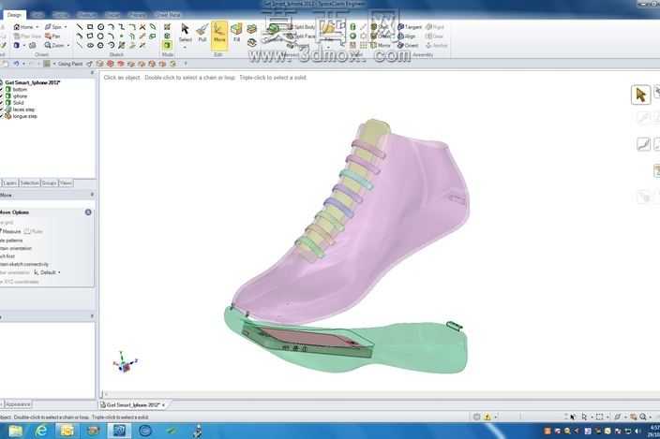The height and width of the screenshot is (439, 660).
Task: Open Internet Explorer from the taskbar
Action: 41,431
